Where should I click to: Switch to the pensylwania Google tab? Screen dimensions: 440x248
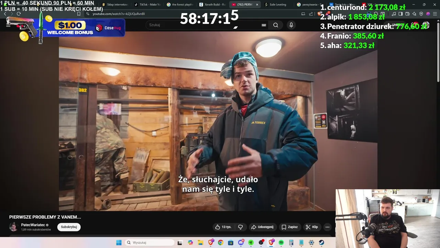309,4
